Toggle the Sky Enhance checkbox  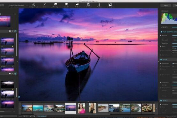tap(161, 82)
